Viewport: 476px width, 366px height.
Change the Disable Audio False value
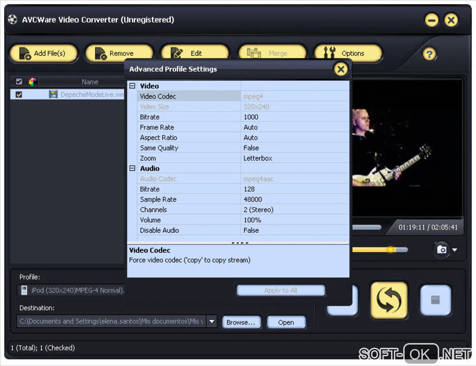[x=295, y=231]
